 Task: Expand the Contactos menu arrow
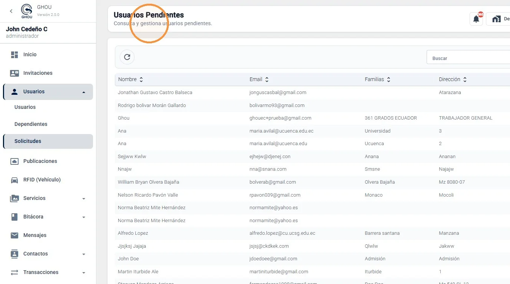click(84, 254)
